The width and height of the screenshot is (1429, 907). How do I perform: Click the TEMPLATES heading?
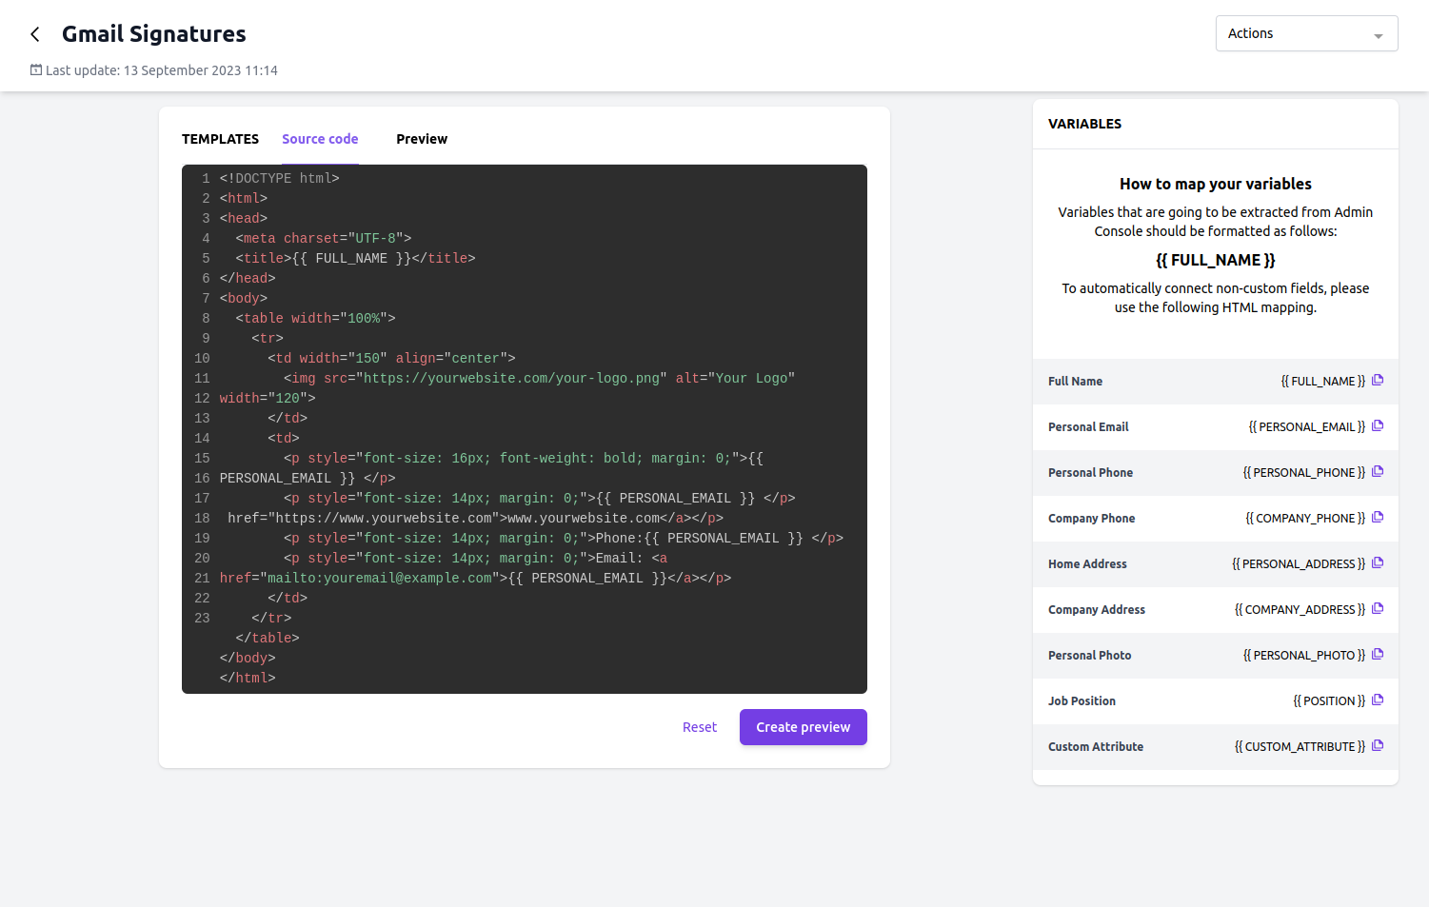220,139
